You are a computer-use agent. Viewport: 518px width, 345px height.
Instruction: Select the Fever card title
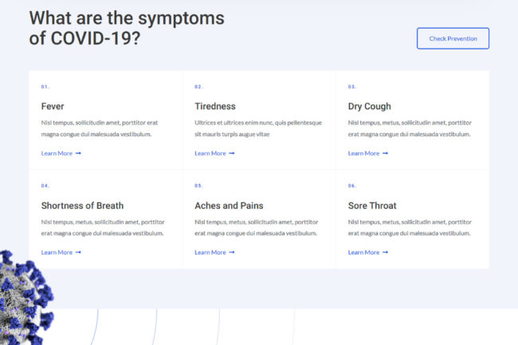pyautogui.click(x=53, y=106)
